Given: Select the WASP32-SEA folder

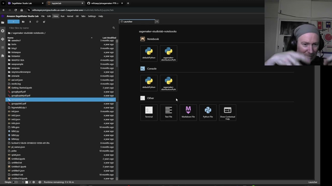Looking at the screenshot, I should tap(61, 60).
